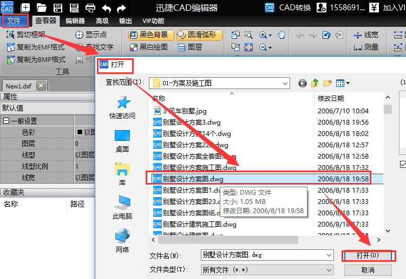Select 桌面 in the places bar
406x279 pixels.
[x=122, y=141]
